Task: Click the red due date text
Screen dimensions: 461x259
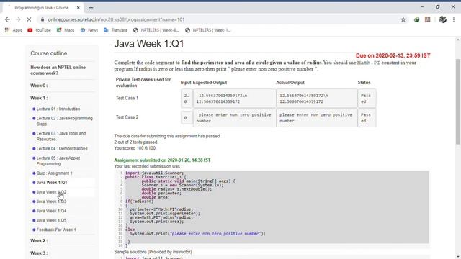Action: tap(393, 55)
